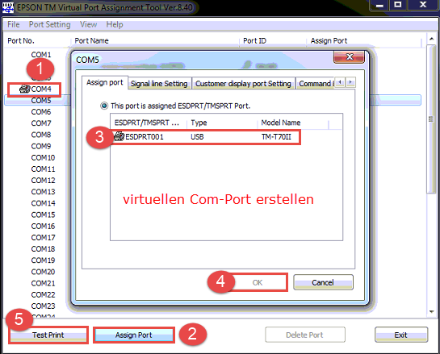The height and width of the screenshot is (354, 440).
Task: Click the port list vertical scrollbar thumb
Action: [x=431, y=119]
